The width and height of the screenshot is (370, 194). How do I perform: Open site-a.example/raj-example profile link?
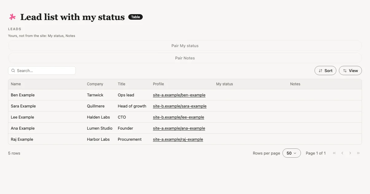(x=178, y=139)
